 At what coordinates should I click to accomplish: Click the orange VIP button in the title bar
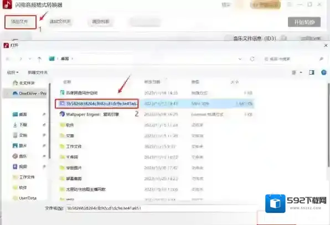coord(265,5)
